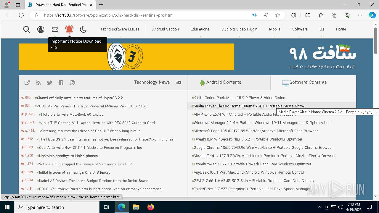Image resolution: width=379 pixels, height=213 pixels.
Task: Click the user account profile icon
Action: [x=41, y=29]
